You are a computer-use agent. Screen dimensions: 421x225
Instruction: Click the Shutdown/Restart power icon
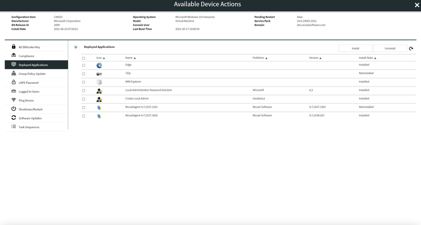pyautogui.click(x=14, y=109)
